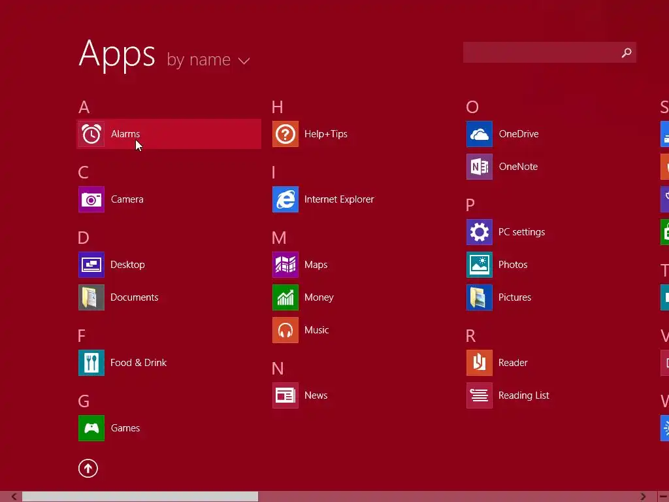Select the F group header

click(x=82, y=336)
